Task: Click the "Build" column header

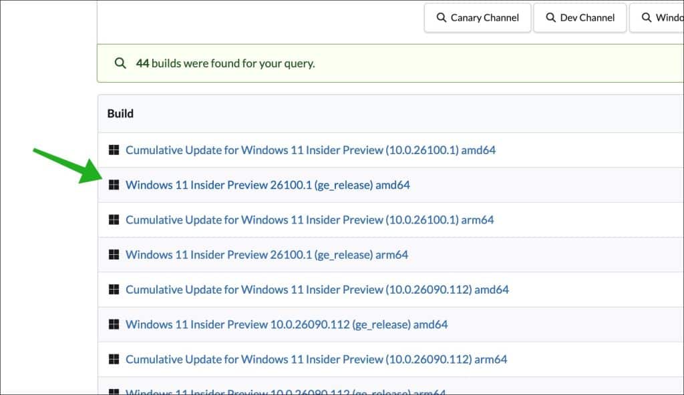Action: (120, 113)
